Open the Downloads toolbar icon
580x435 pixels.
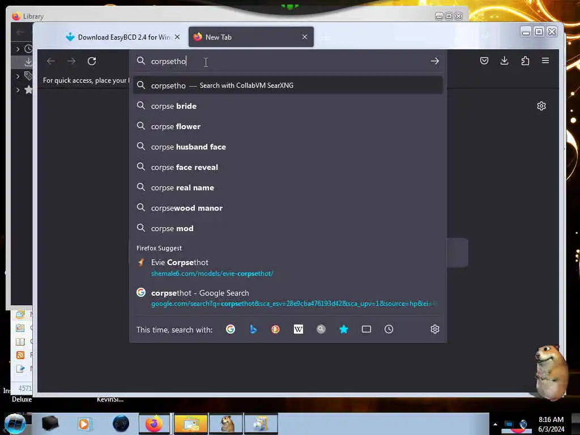504,61
